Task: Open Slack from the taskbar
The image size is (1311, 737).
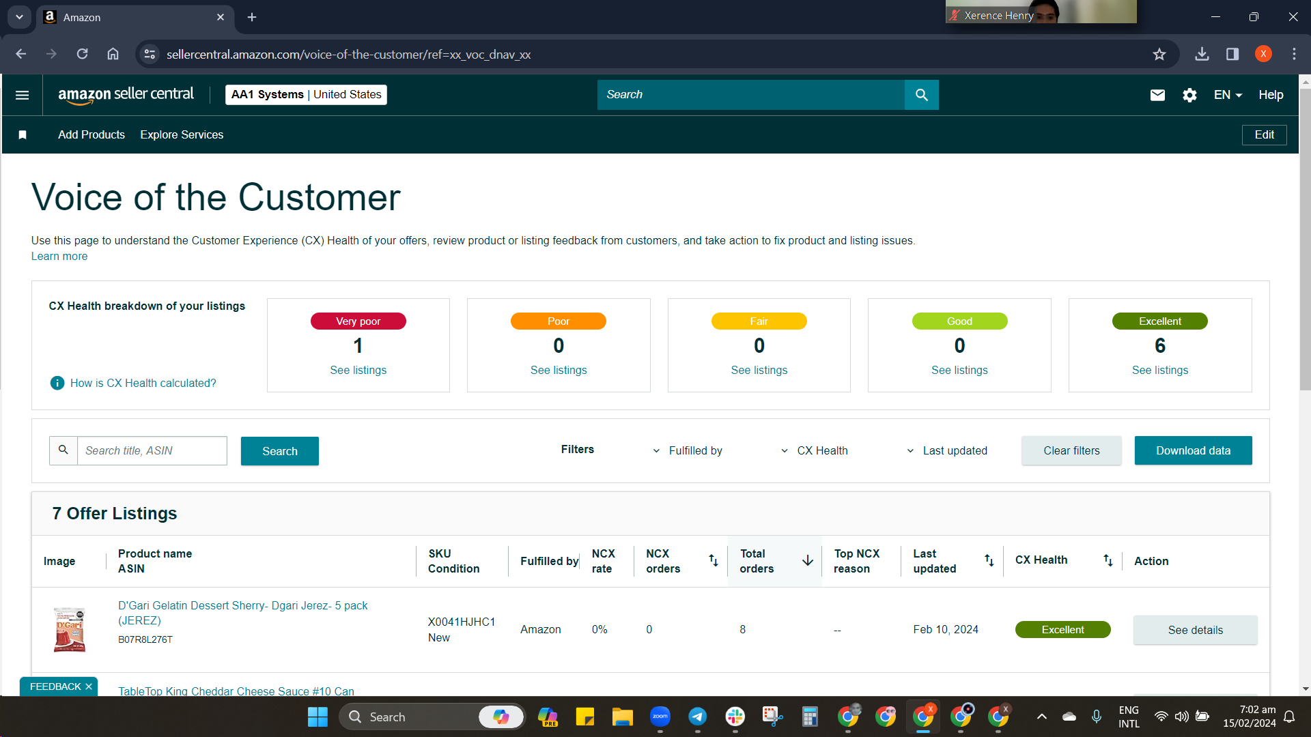Action: (x=735, y=717)
